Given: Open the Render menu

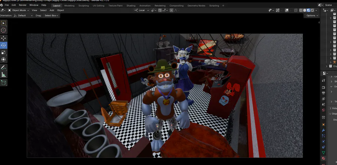Looking at the screenshot, I should pyautogui.click(x=22, y=5).
